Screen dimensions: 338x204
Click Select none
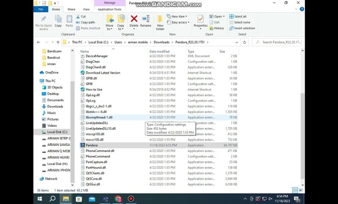pos(240,22)
